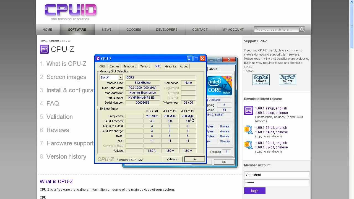This screenshot has height=199, width=354.
Task: Click the login button
Action: pos(255,191)
